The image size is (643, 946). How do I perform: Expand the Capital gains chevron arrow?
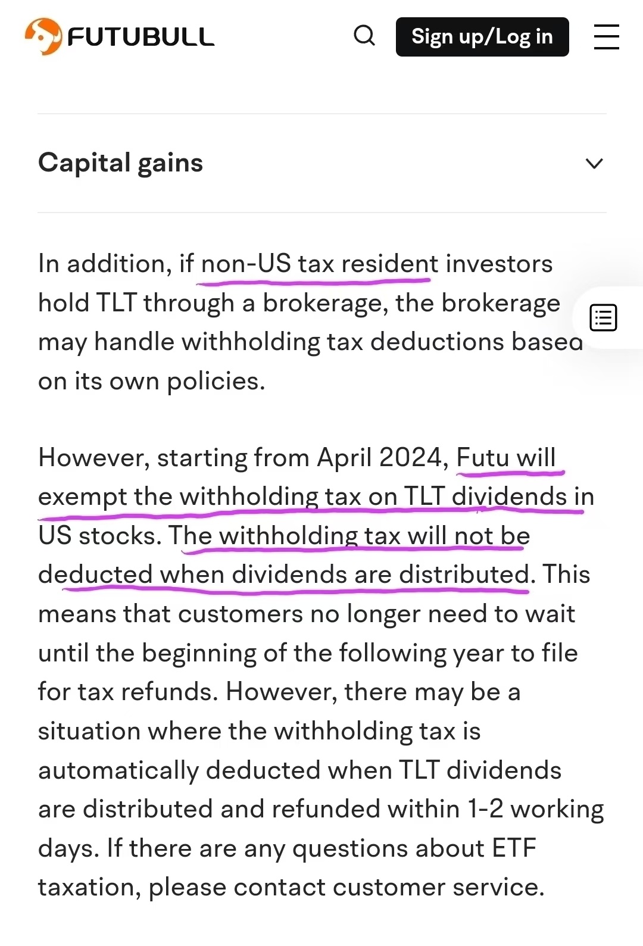tap(594, 163)
